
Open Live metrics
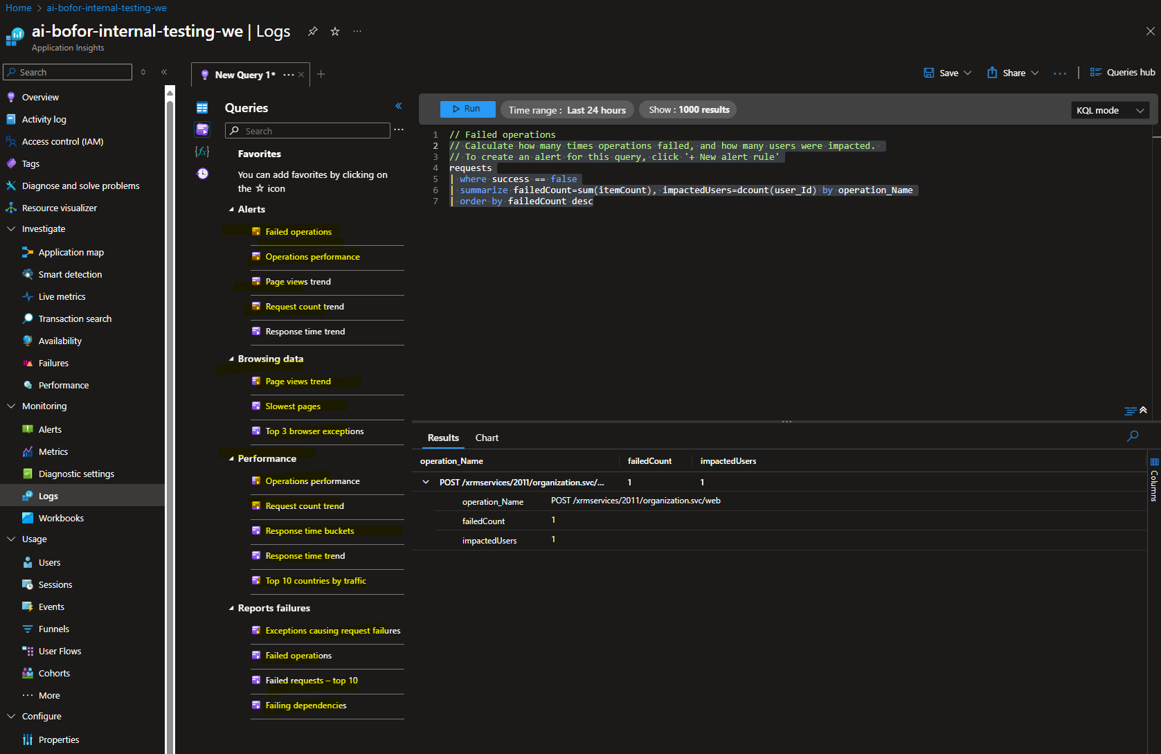tap(62, 296)
